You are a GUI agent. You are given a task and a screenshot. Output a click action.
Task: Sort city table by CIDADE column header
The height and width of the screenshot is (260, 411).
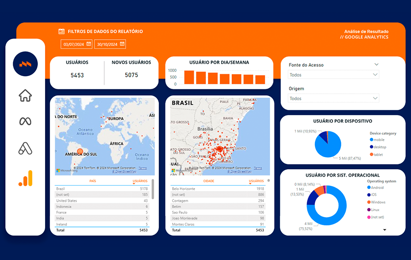click(x=208, y=181)
